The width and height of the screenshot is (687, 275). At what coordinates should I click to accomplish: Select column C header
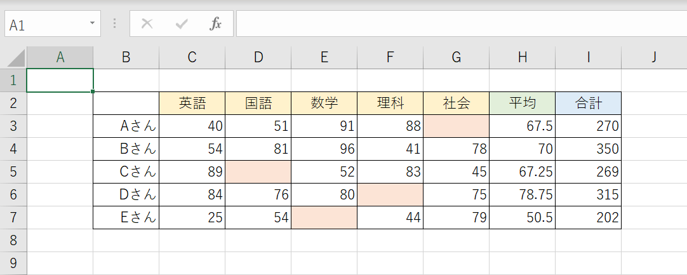192,57
